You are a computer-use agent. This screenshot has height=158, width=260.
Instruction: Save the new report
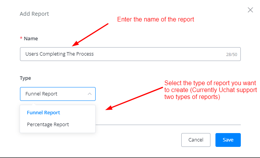point(228,140)
